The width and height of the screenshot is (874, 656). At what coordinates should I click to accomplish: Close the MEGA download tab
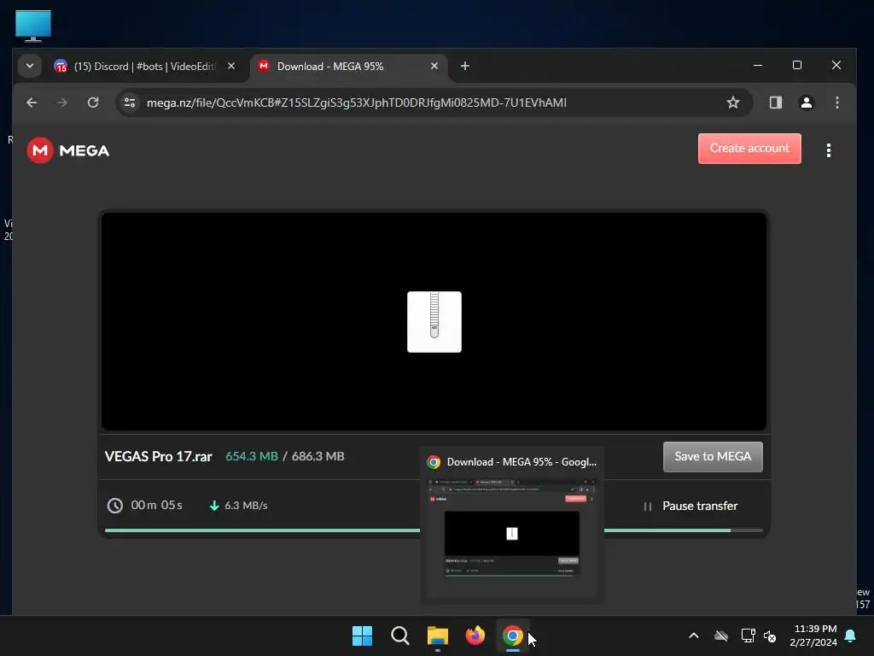point(434,66)
